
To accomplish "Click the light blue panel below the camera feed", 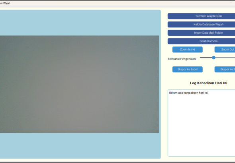I will pos(80,146).
